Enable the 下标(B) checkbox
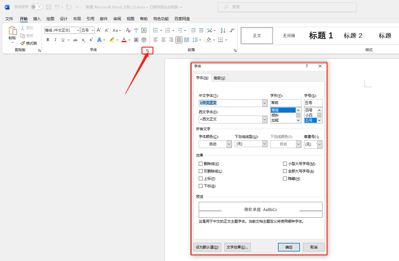Viewport: 399px width, 261px height. 201,186
